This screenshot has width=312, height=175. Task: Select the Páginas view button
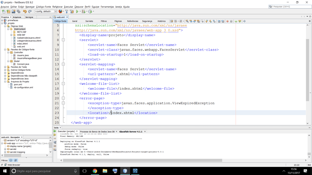pos(118,21)
